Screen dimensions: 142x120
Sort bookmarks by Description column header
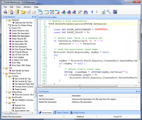point(104,96)
